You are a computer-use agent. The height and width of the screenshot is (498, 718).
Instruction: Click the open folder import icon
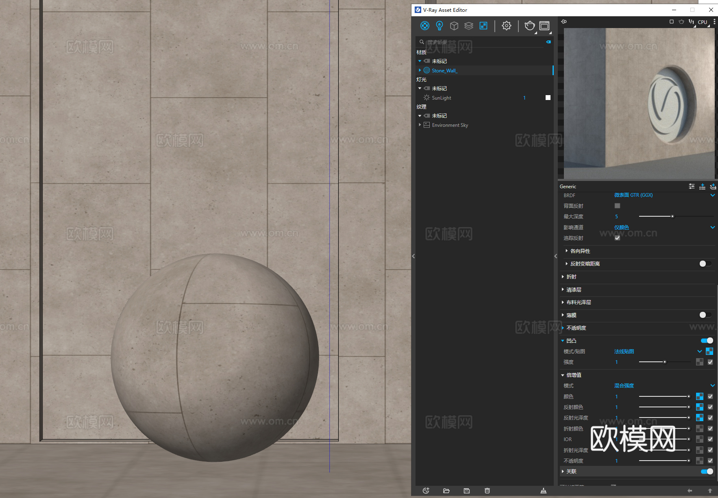point(446,491)
